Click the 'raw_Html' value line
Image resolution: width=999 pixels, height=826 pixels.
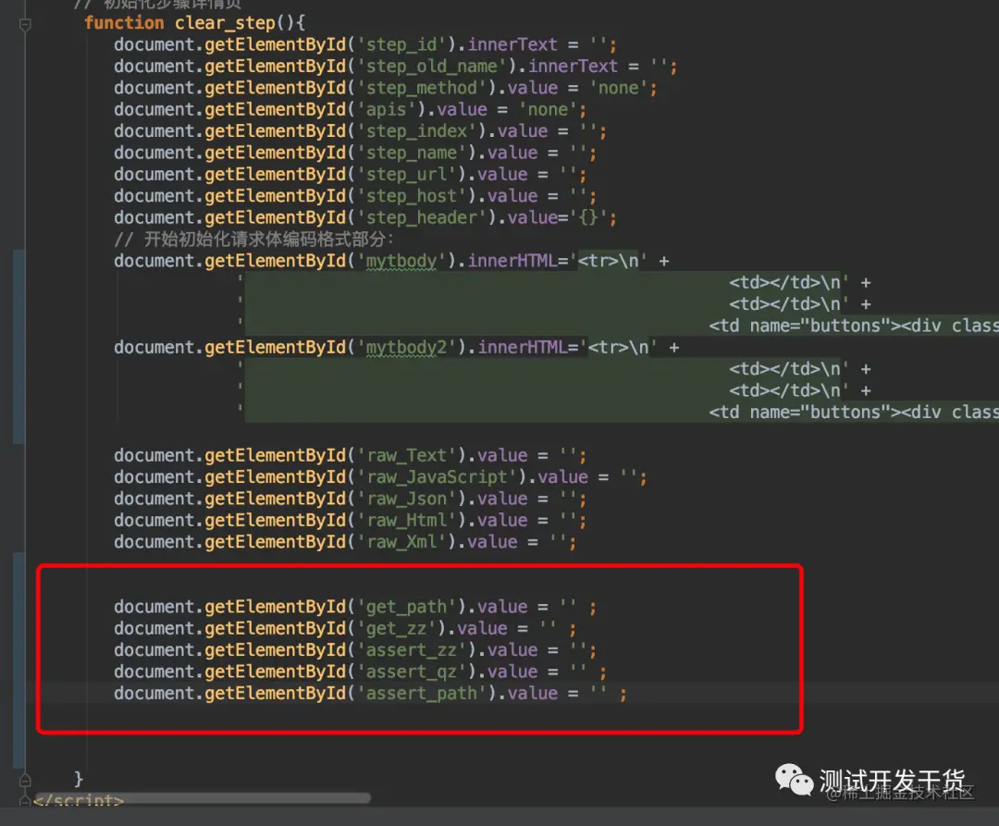click(x=350, y=521)
